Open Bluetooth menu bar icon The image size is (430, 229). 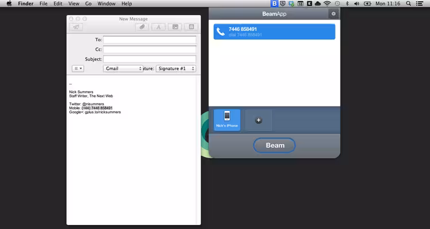coord(347,3)
